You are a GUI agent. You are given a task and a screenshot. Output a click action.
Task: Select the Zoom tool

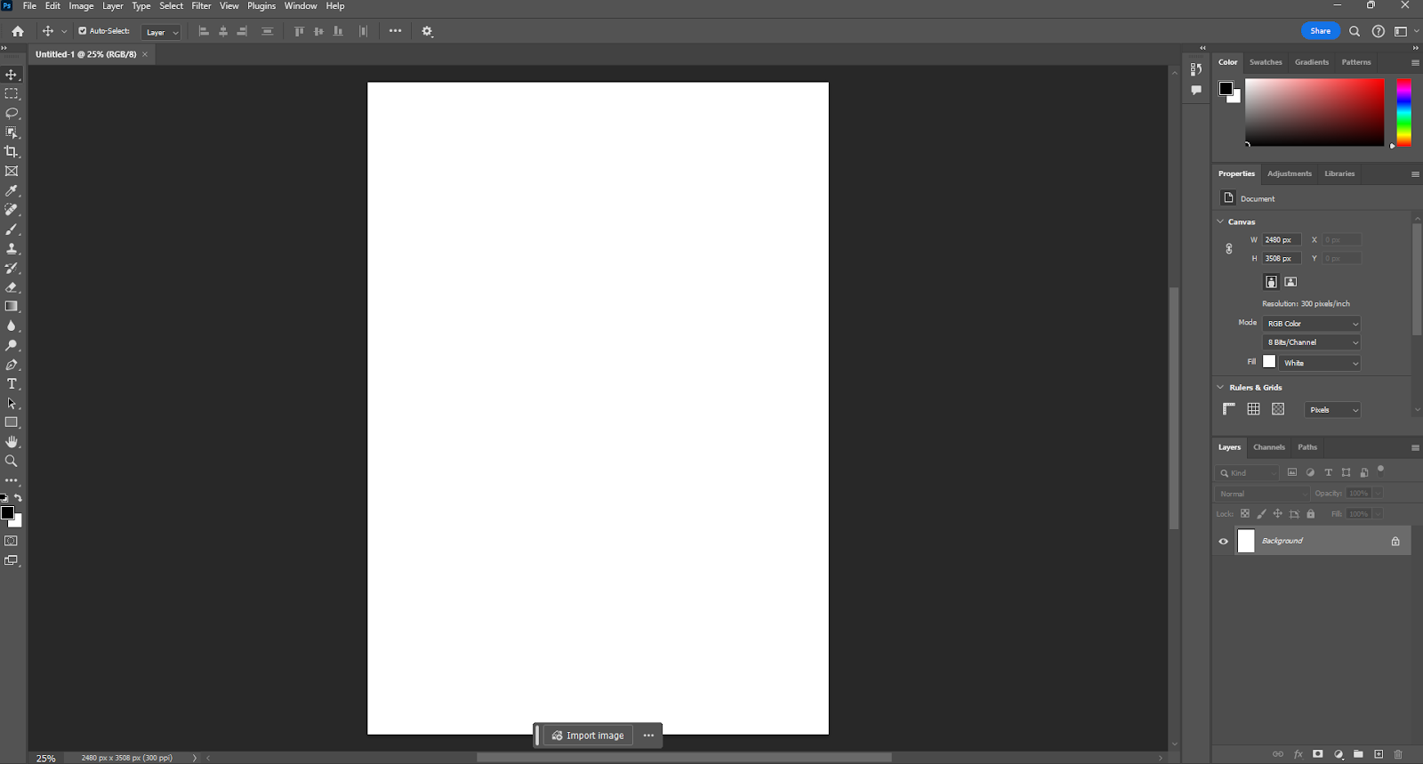[12, 461]
